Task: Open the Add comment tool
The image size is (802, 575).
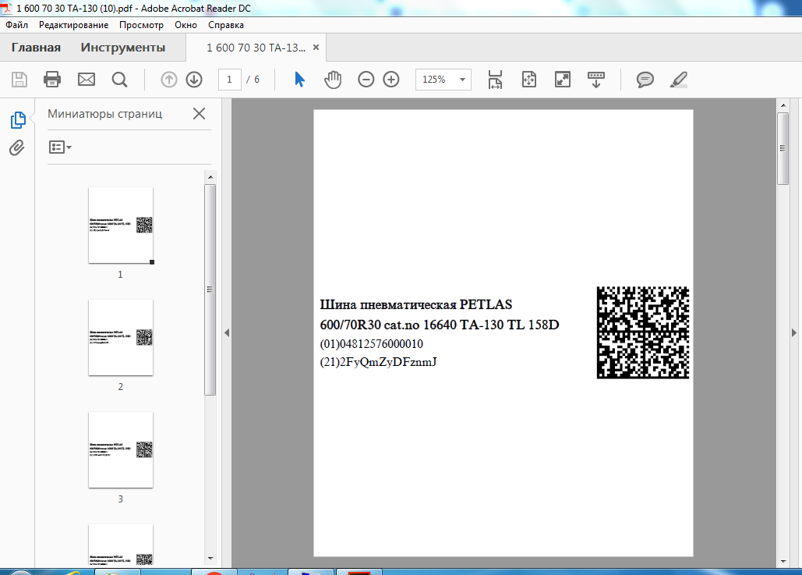Action: click(x=645, y=80)
